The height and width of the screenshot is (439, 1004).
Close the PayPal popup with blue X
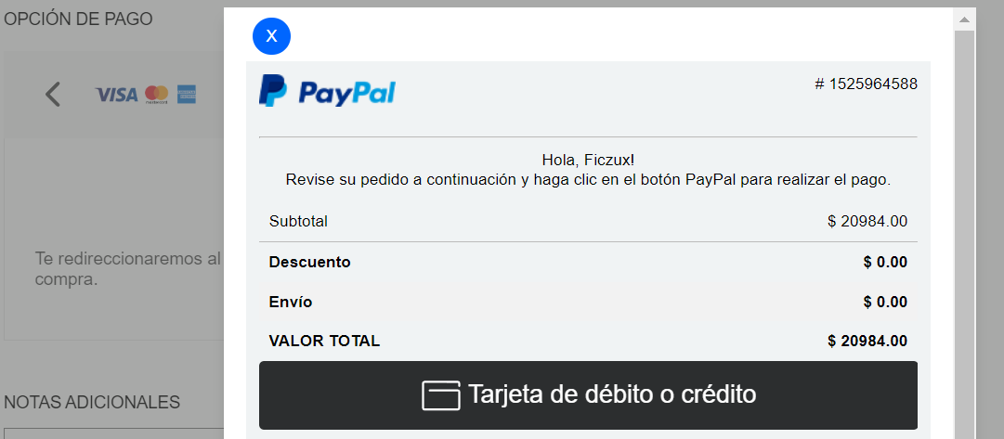pos(271,36)
